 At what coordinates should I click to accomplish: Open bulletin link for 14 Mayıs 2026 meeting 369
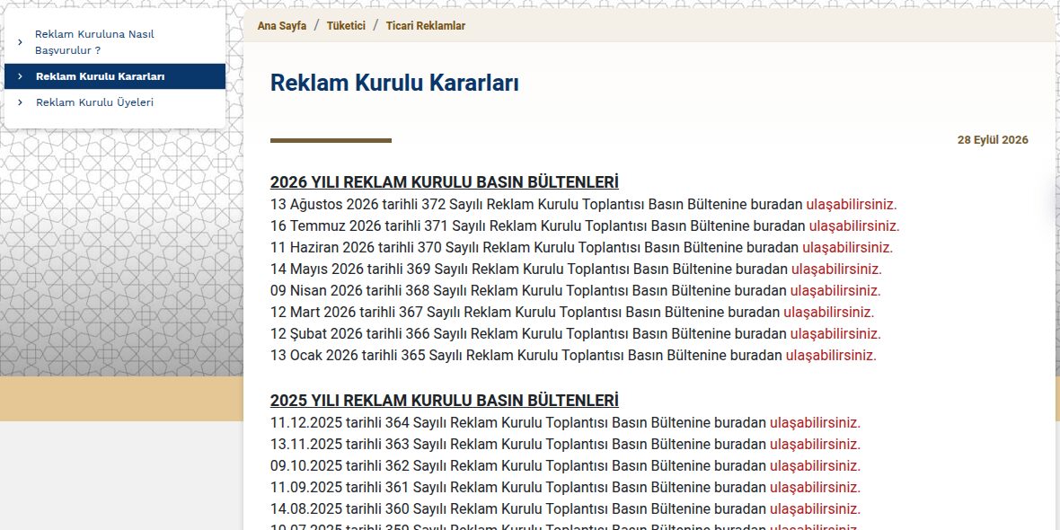coord(837,269)
